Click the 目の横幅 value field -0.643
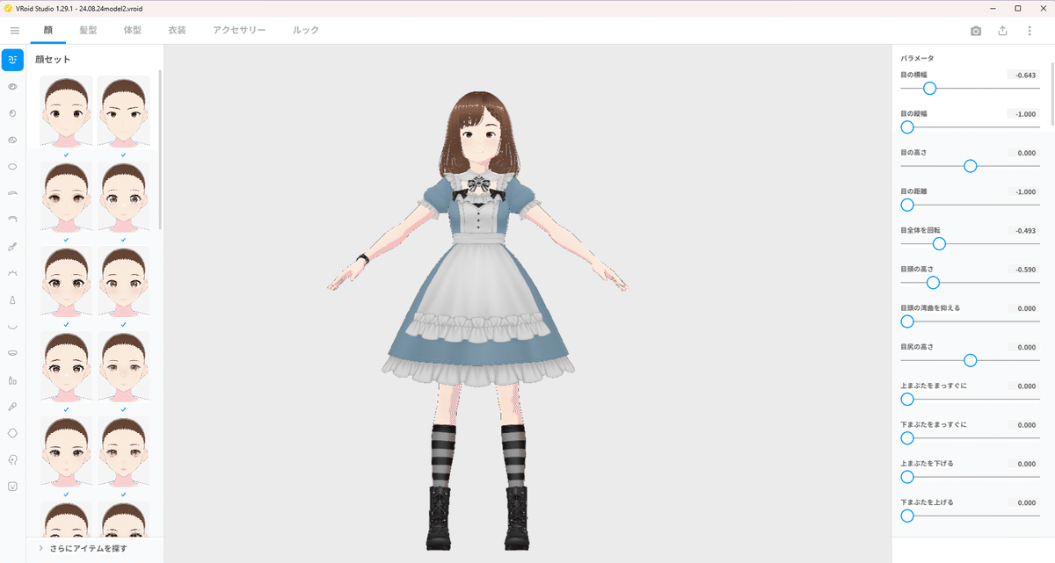Screen dimensions: 1055x563 (x=1024, y=76)
